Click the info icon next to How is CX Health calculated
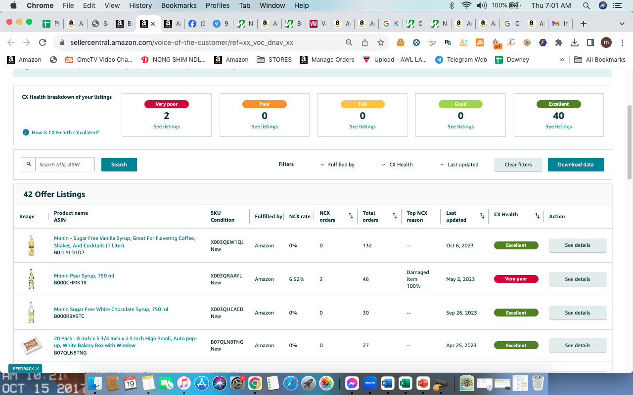 [26, 132]
